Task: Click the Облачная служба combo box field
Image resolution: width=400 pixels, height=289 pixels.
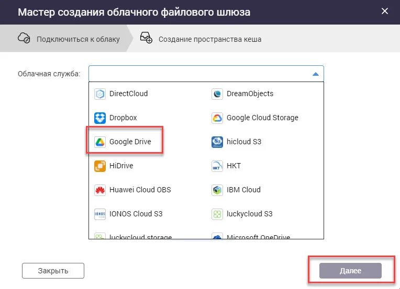Action: pos(206,74)
